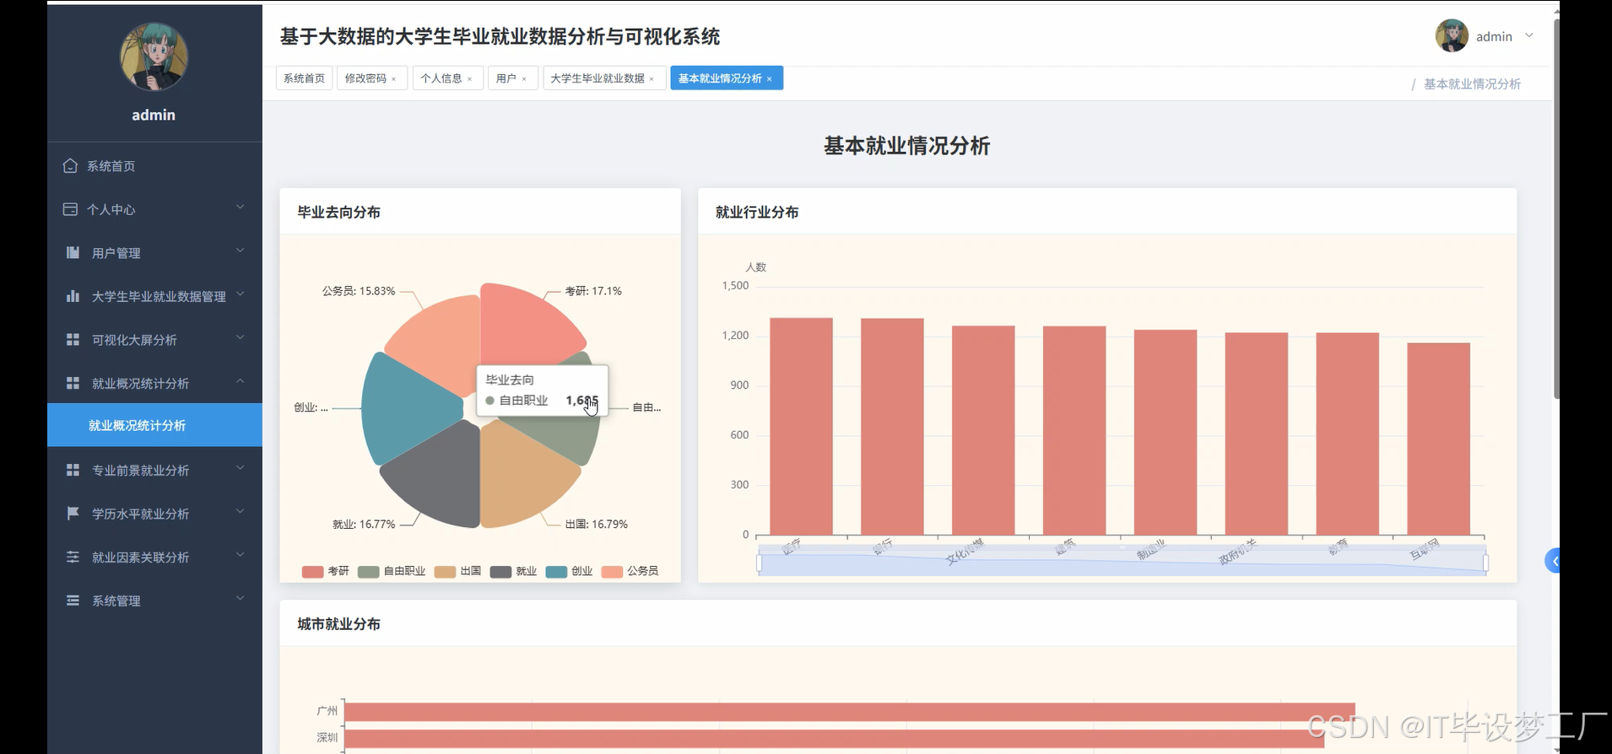Close the 基本就业情况分析 tab
1612x754 pixels.
pos(770,79)
